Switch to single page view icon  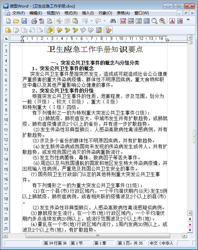tap(139, 21)
